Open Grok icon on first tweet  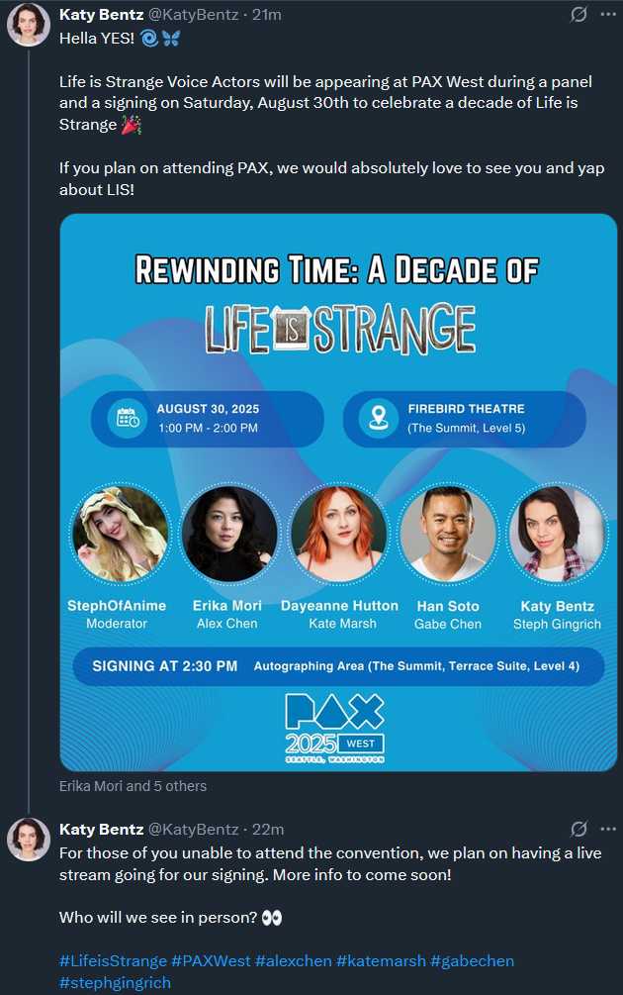tap(578, 14)
